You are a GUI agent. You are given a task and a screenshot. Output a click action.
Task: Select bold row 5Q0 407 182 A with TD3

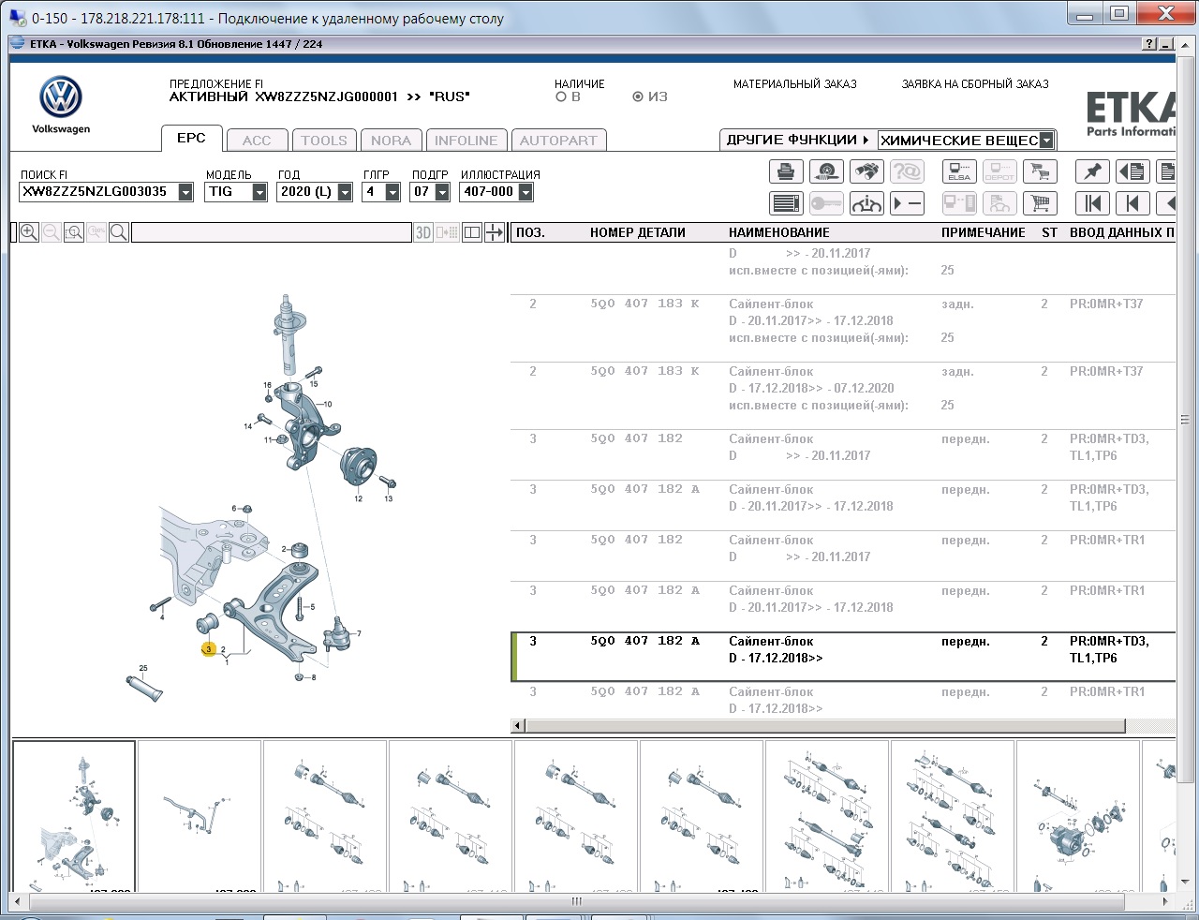coord(843,657)
